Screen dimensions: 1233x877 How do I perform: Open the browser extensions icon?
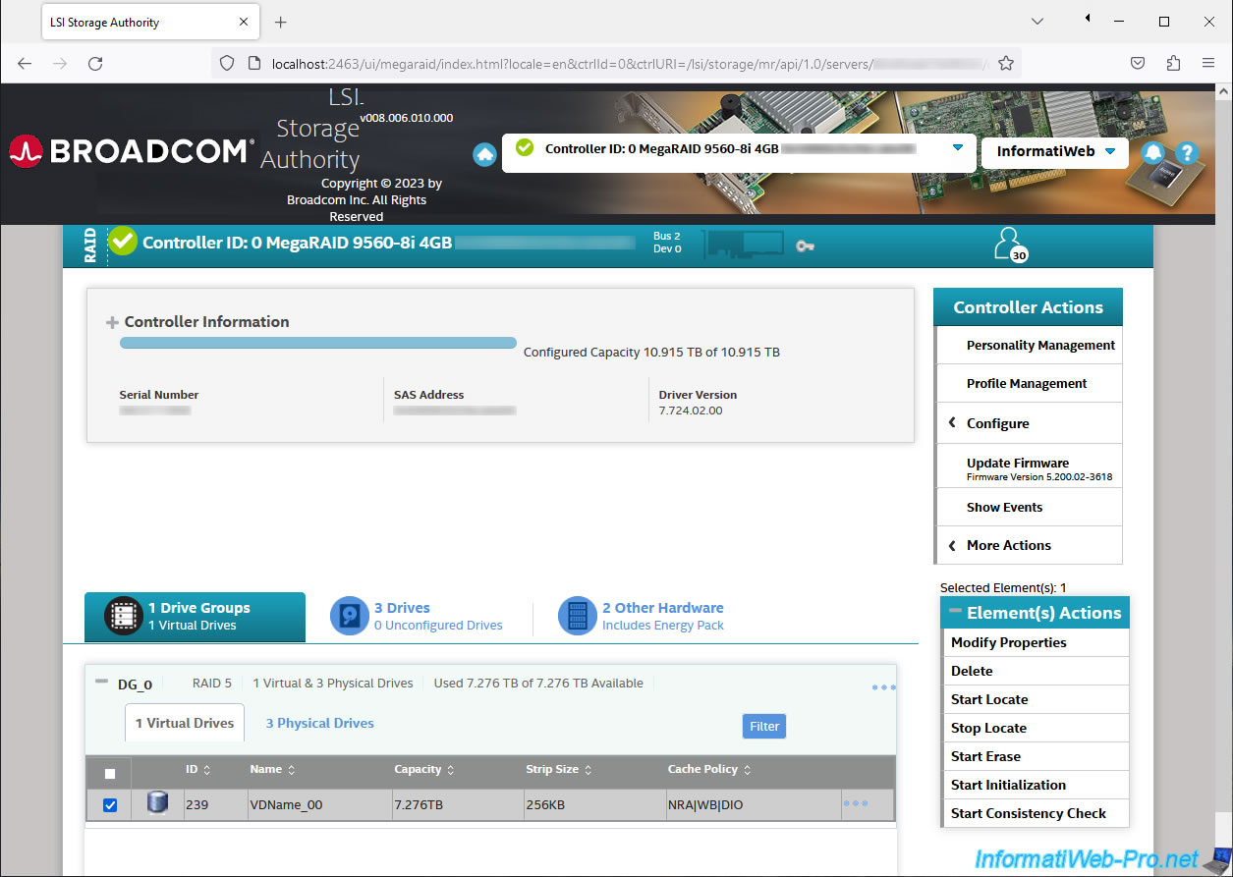click(1173, 63)
